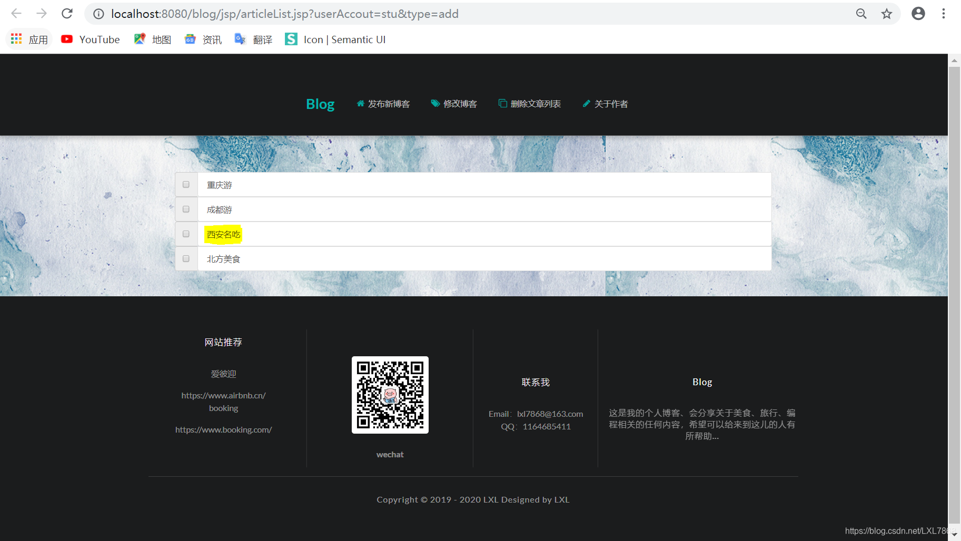Click the Blog logo in the header
The image size is (961, 541).
coord(320,104)
